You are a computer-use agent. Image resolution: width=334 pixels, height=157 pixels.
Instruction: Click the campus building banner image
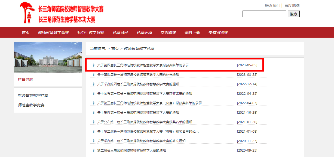tap(48, 57)
